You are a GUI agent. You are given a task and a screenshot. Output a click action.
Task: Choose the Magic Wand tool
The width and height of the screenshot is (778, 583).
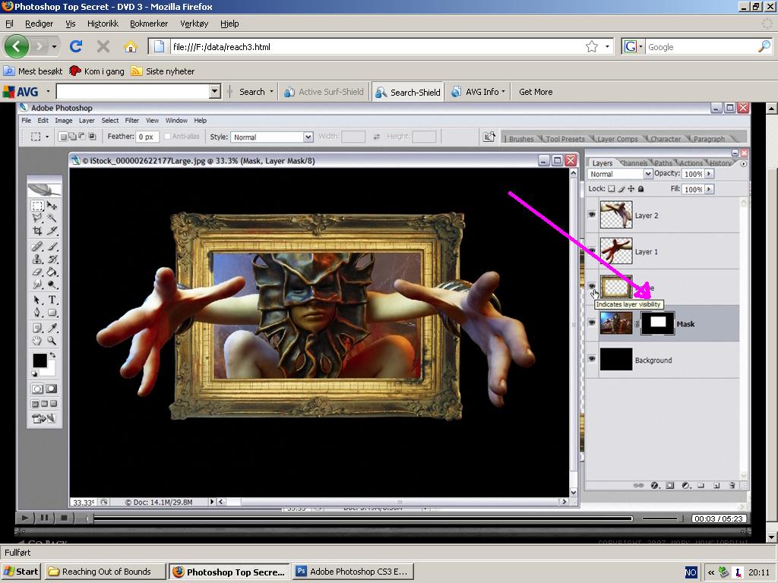(52, 218)
